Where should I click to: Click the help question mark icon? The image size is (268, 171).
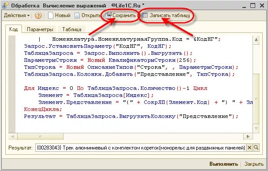click(x=38, y=16)
